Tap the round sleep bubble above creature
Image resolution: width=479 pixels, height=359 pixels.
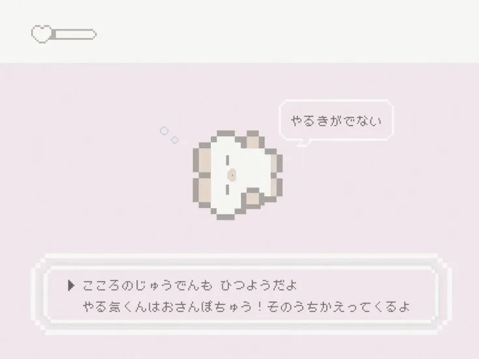point(164,131)
